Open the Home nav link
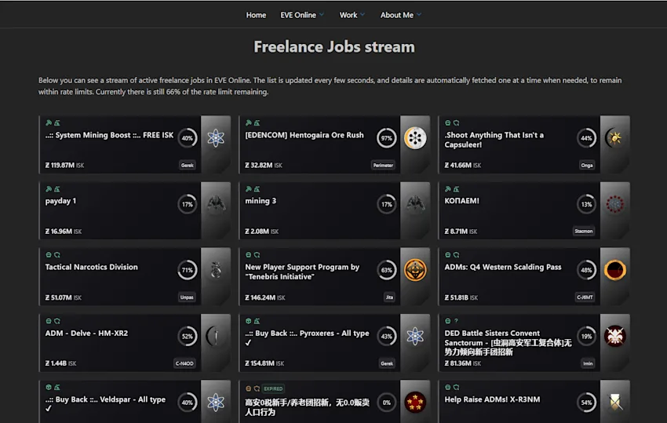 256,15
